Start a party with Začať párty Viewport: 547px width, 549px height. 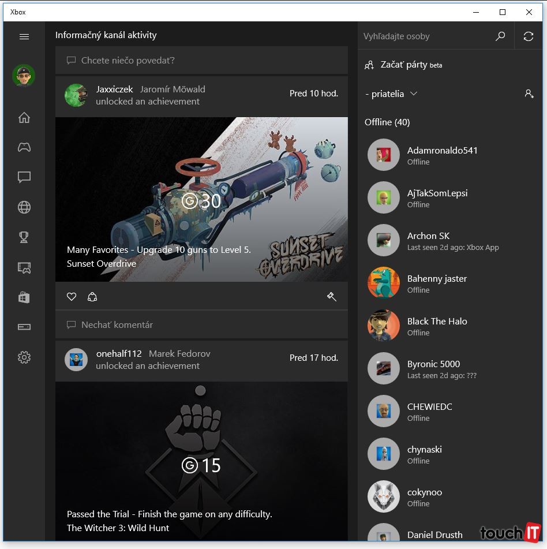(x=403, y=65)
